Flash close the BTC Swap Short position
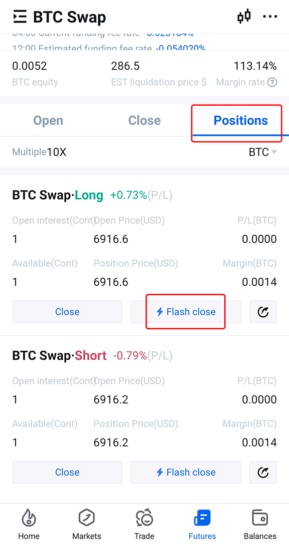This screenshot has width=289, height=544. (x=186, y=472)
